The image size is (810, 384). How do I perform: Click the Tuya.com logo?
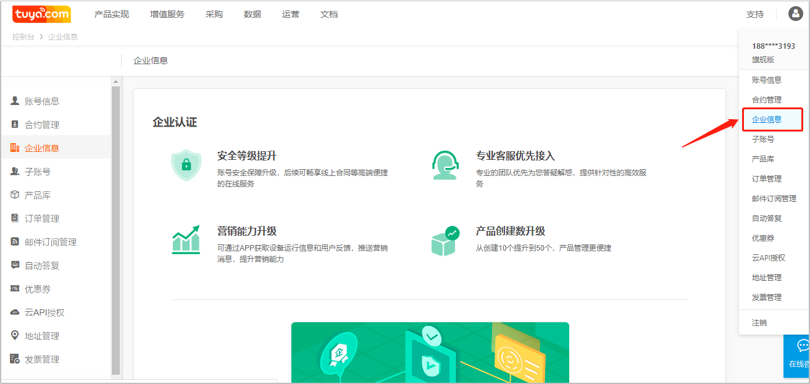click(41, 14)
